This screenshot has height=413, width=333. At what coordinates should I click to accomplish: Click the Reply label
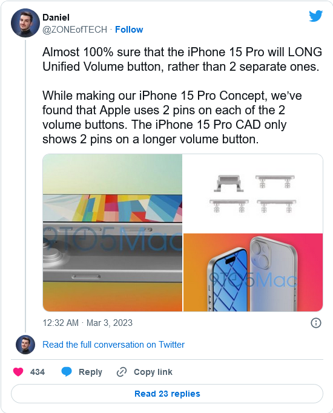[90, 372]
